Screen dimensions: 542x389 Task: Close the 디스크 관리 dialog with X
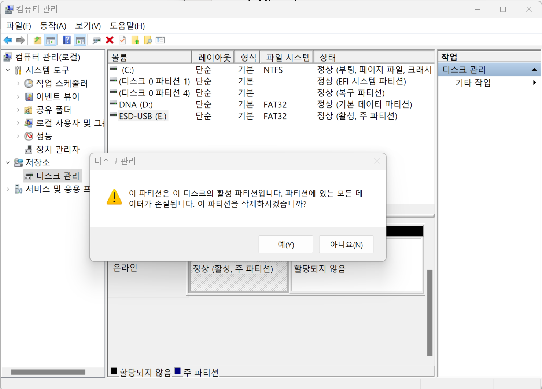377,161
